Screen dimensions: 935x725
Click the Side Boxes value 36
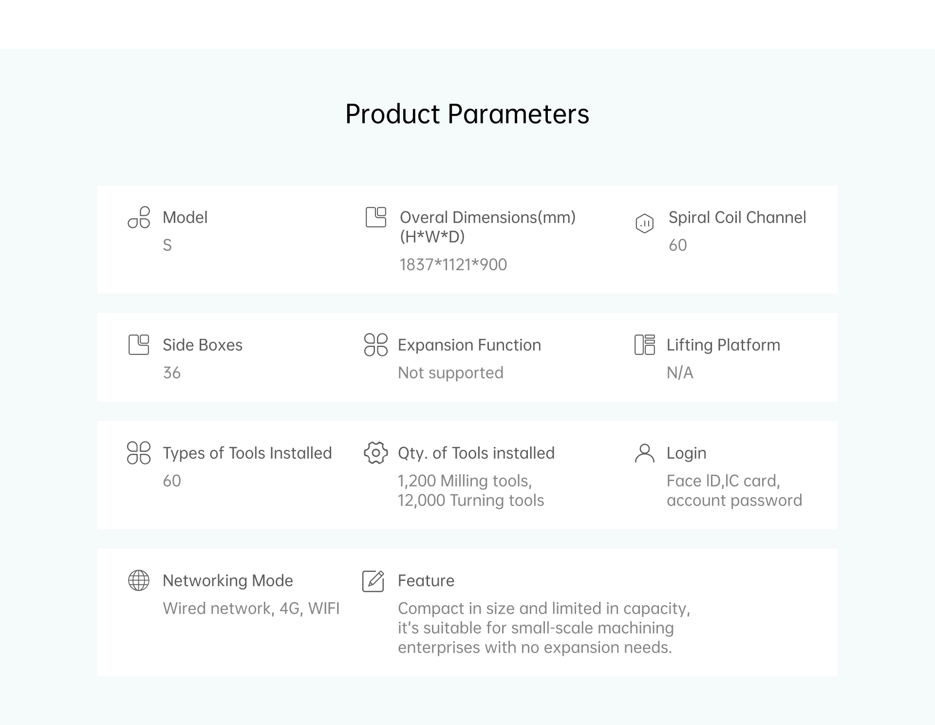click(171, 373)
